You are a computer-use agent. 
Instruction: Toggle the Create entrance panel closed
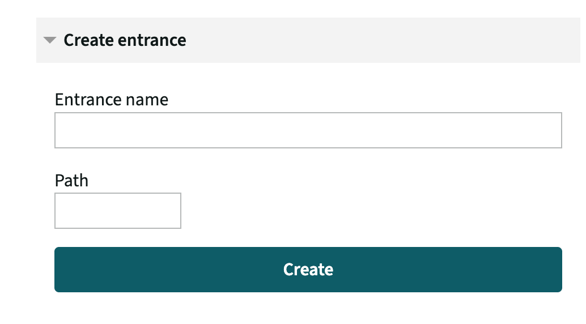click(x=50, y=40)
